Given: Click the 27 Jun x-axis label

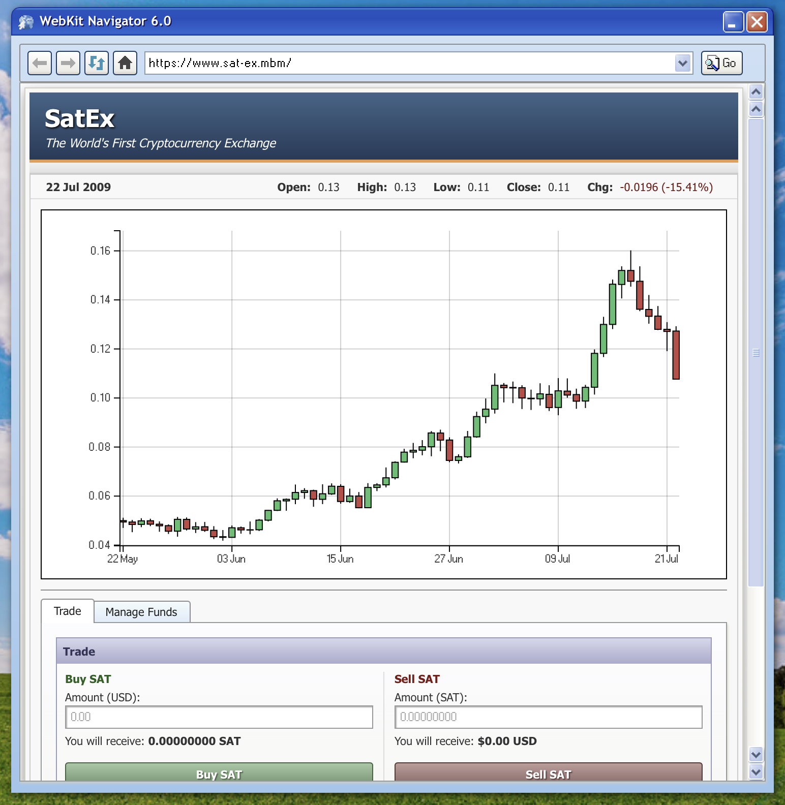Looking at the screenshot, I should pos(449,559).
